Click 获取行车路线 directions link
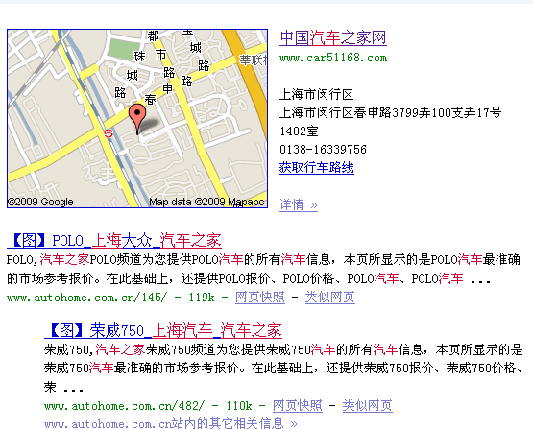The image size is (533, 429). [x=317, y=167]
